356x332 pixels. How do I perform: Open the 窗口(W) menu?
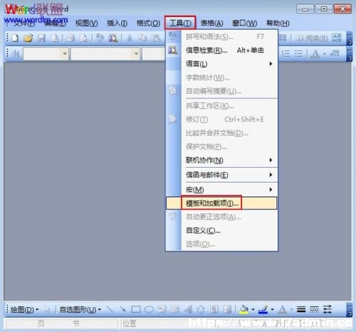[x=244, y=23]
